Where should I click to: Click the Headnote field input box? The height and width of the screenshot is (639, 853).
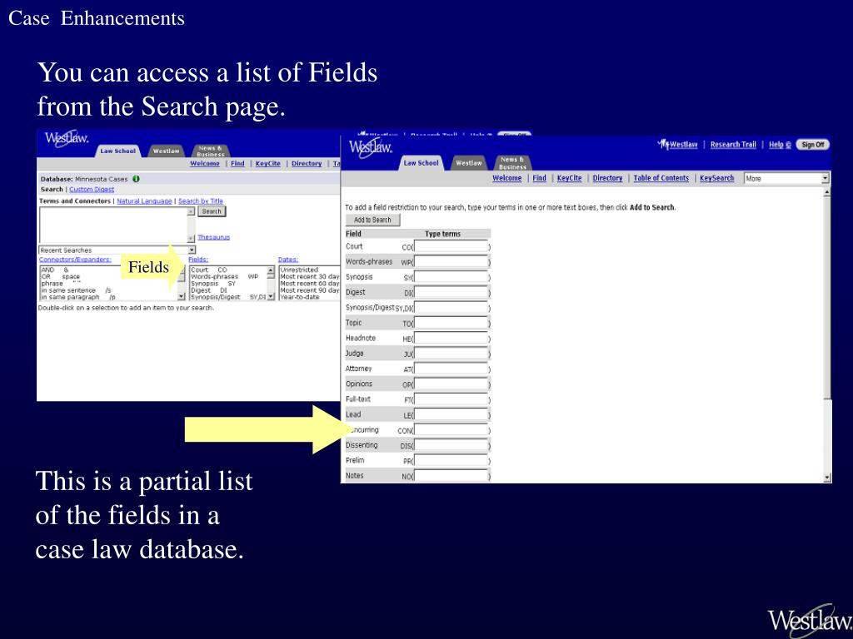(x=451, y=338)
